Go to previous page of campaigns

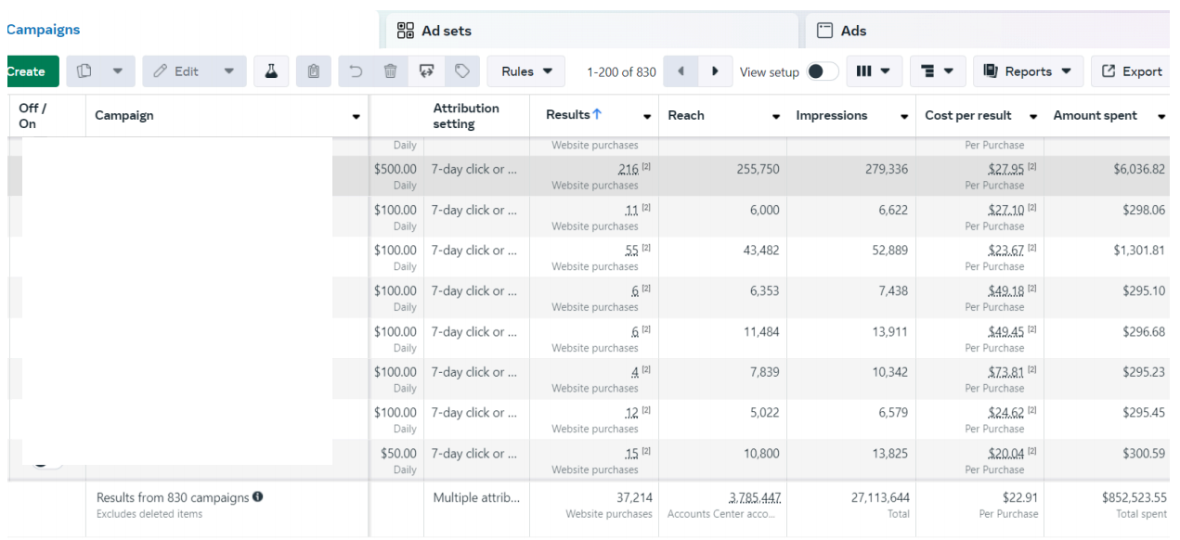(681, 71)
